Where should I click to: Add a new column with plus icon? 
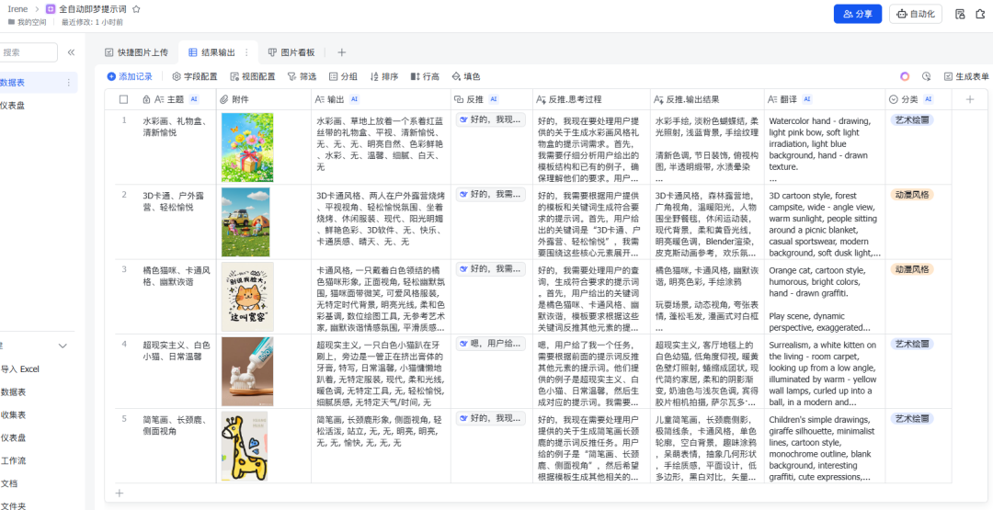click(970, 99)
